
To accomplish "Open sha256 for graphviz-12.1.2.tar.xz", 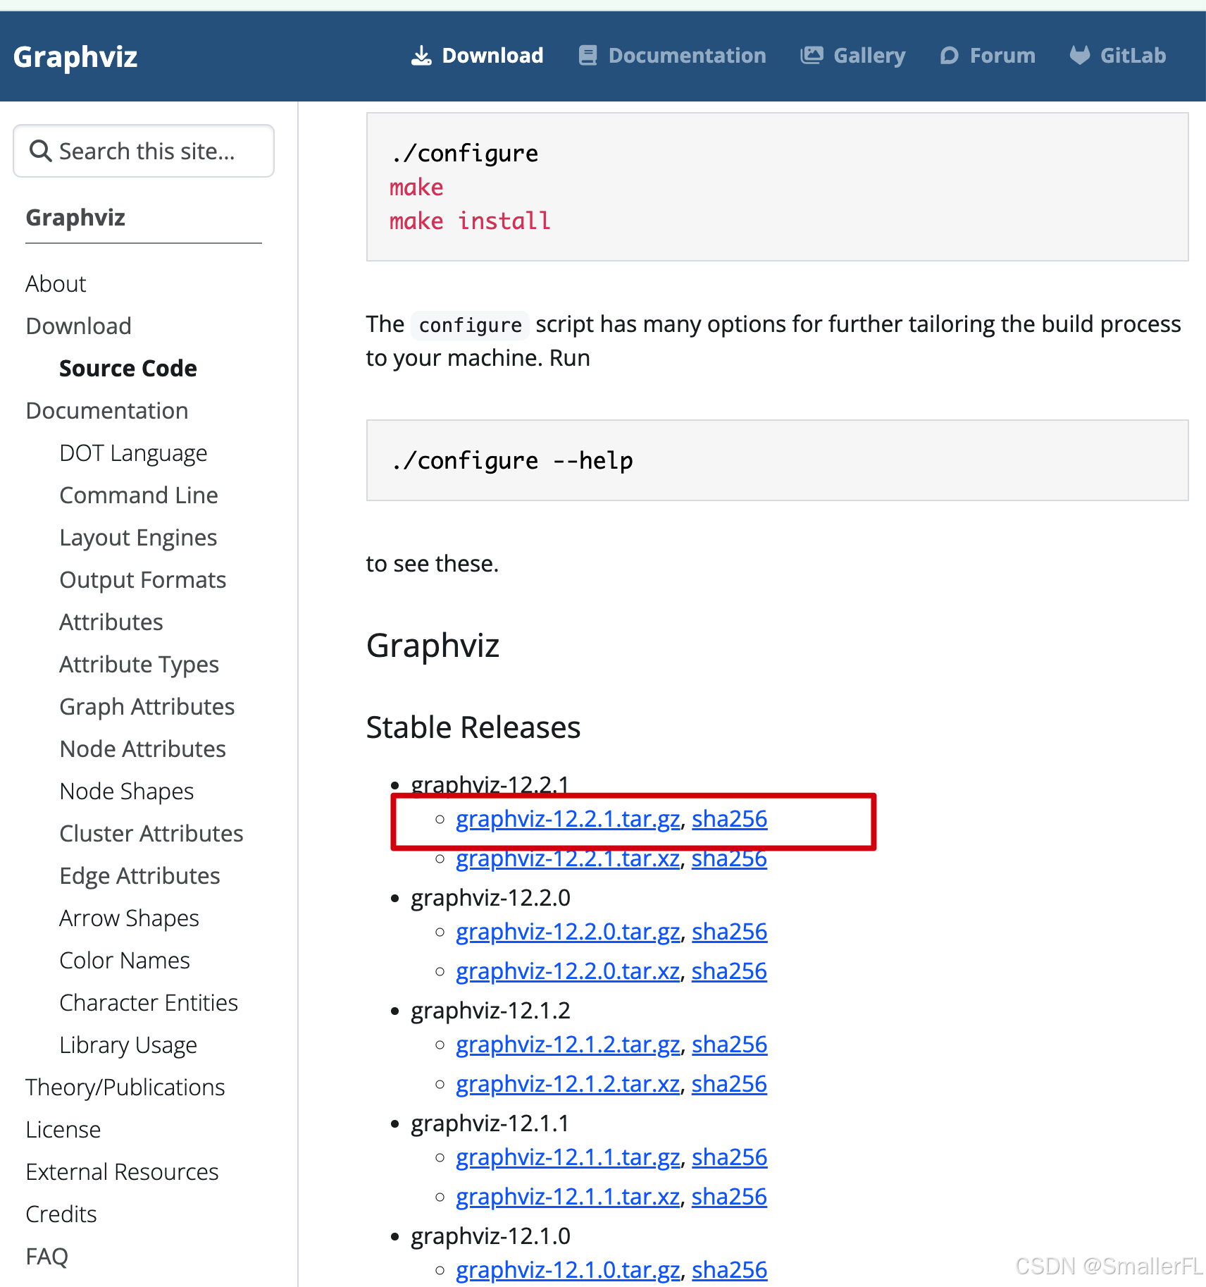I will point(730,1084).
